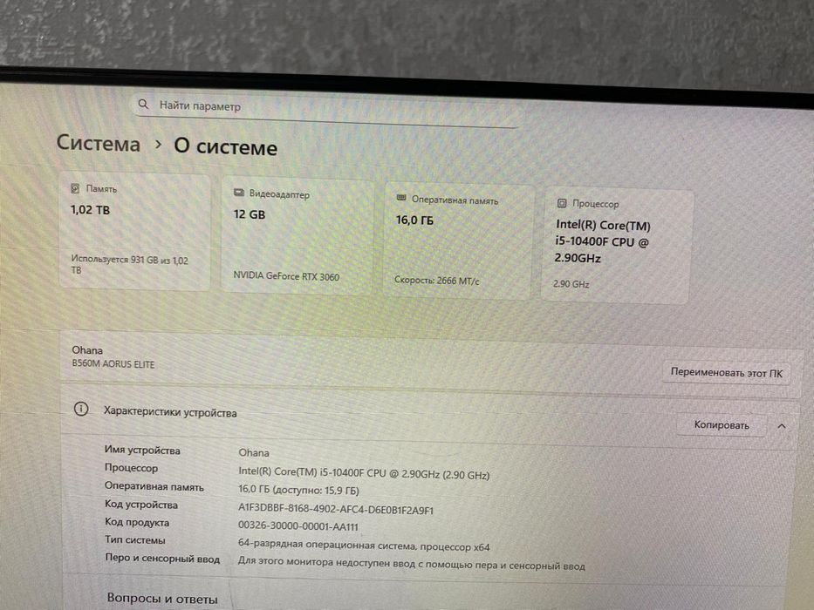Viewport: 814px width, 610px height.
Task: Click the Оперативная память RAM icon
Action: [x=401, y=198]
